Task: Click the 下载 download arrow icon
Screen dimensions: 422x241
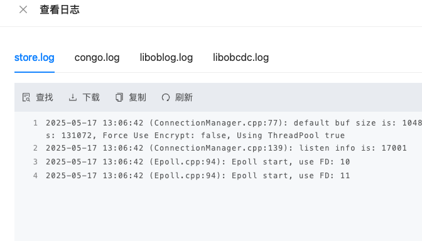Action: click(73, 97)
